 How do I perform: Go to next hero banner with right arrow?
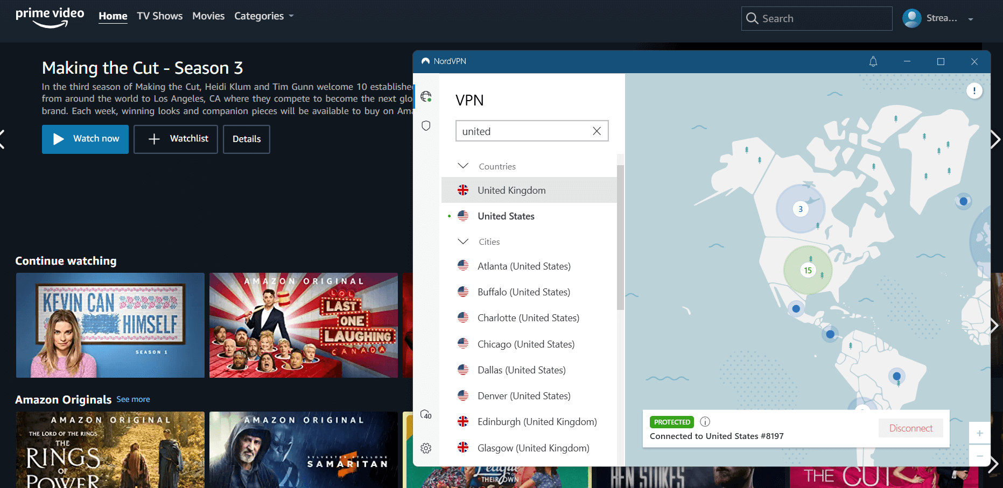(x=995, y=139)
